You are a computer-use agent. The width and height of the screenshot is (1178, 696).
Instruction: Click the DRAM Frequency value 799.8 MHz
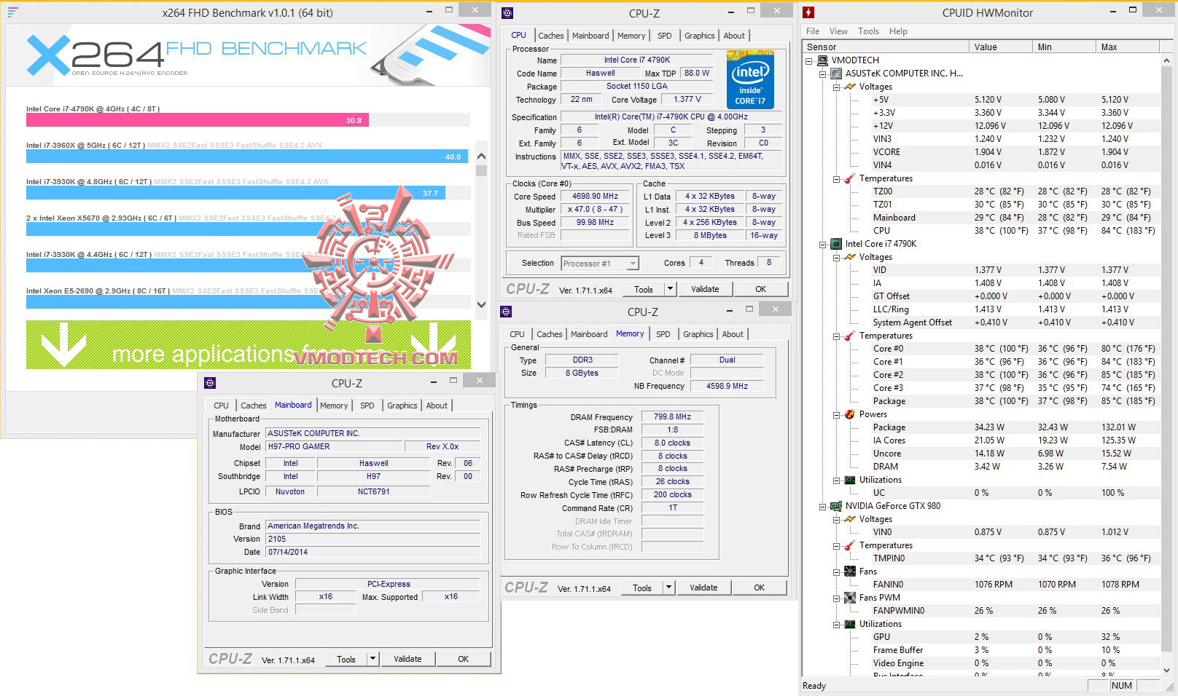coord(672,416)
